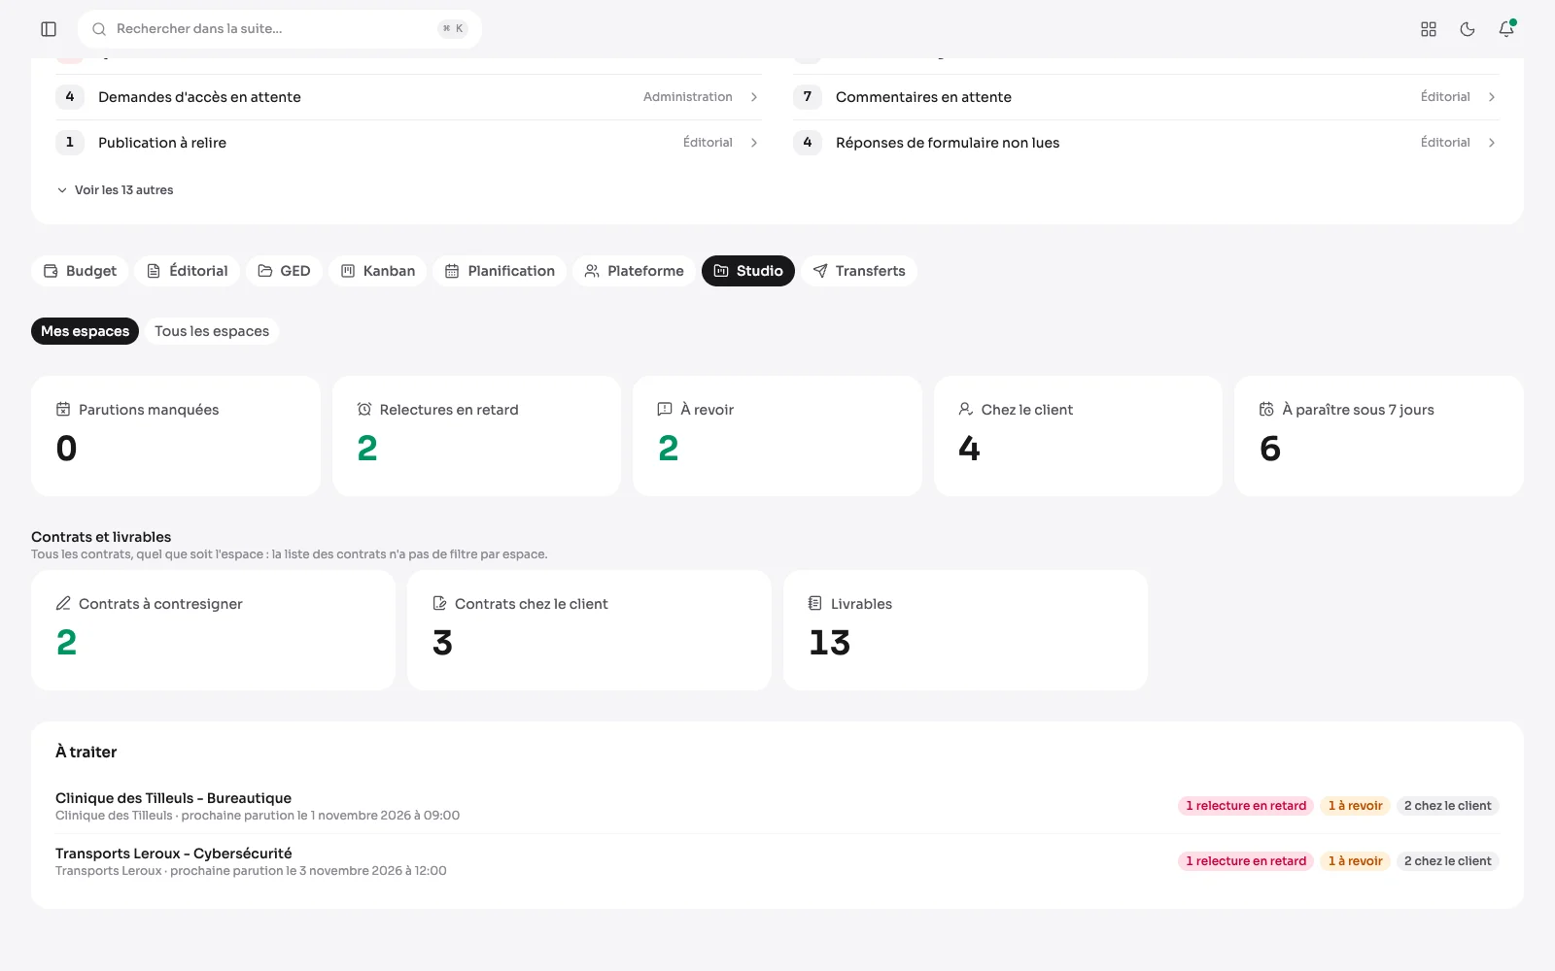Select the Kanban tab

click(377, 271)
